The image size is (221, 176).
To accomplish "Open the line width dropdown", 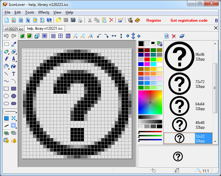I will 10,111.
